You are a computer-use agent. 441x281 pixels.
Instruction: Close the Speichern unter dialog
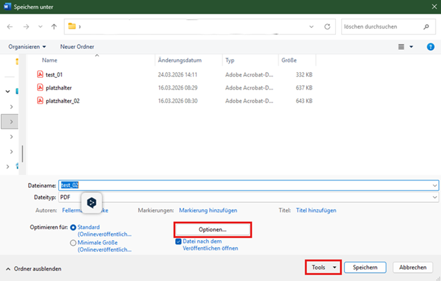click(435, 6)
